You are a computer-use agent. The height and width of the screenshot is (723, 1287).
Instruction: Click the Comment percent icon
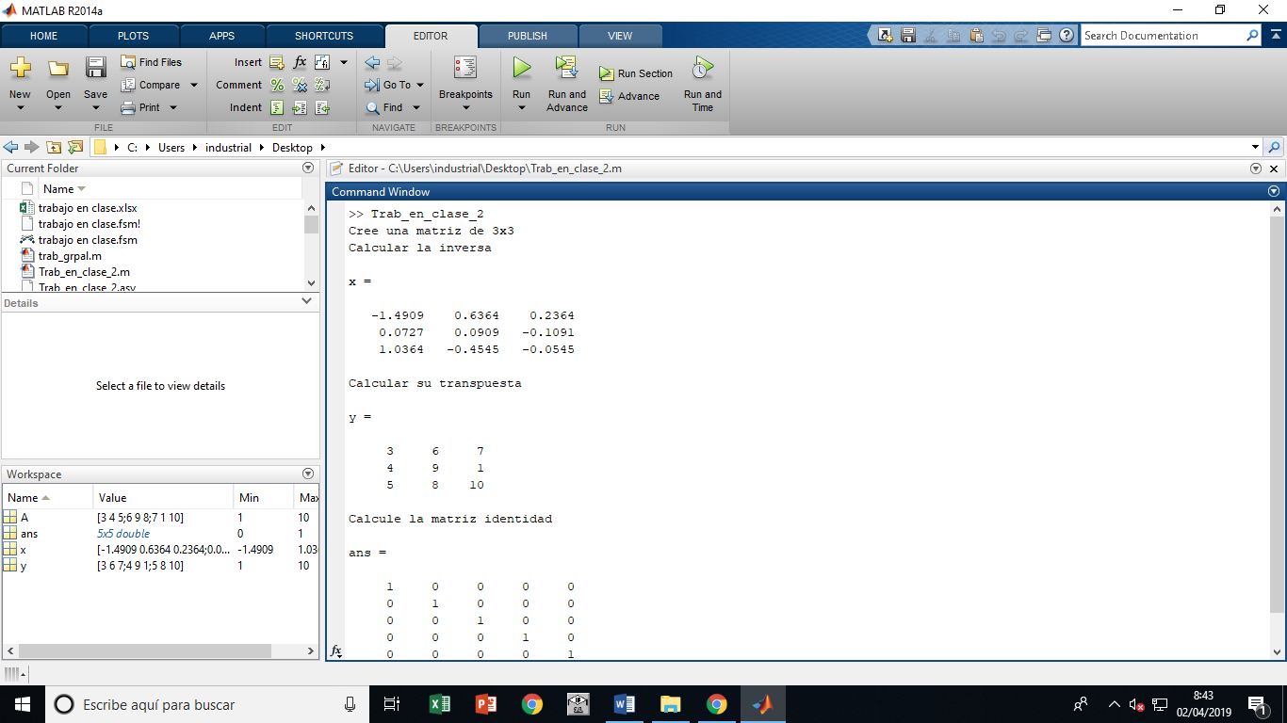pyautogui.click(x=278, y=85)
